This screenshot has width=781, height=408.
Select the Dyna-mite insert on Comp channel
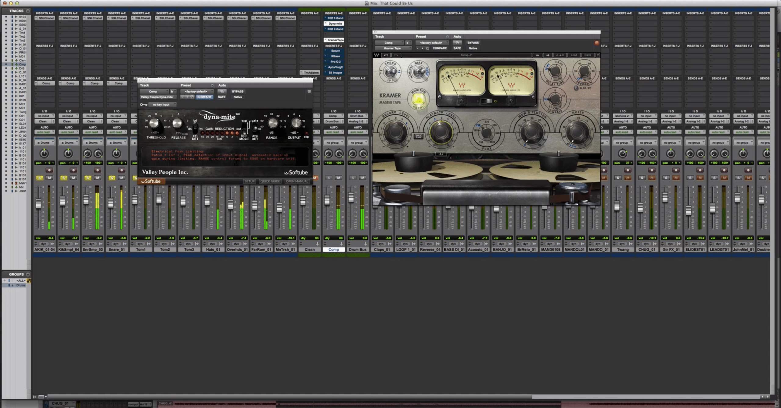click(334, 23)
